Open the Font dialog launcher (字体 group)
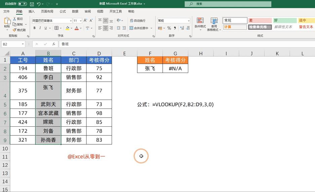The height and width of the screenshot is (192, 315). (x=93, y=36)
